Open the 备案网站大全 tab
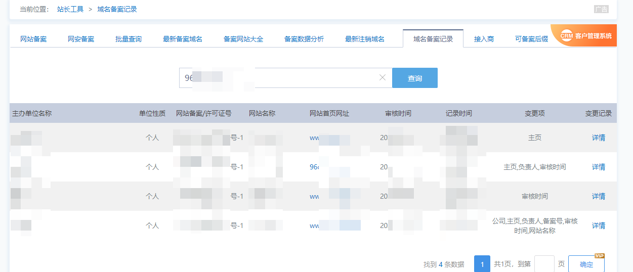This screenshot has height=272, width=633. [243, 39]
